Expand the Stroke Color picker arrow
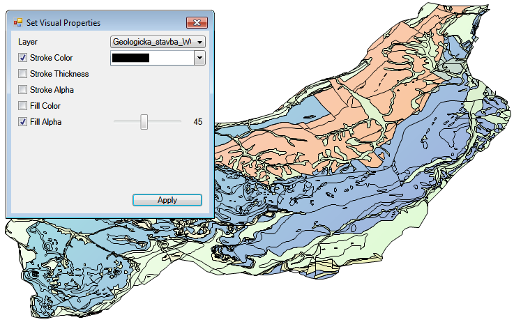The image size is (514, 322). click(x=199, y=58)
